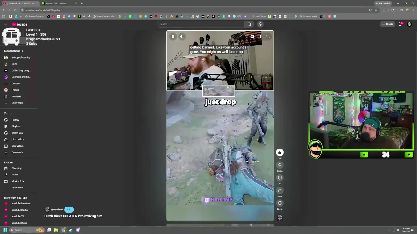Open Fragas subscription channel
The image size is (417, 234).
(x=15, y=90)
